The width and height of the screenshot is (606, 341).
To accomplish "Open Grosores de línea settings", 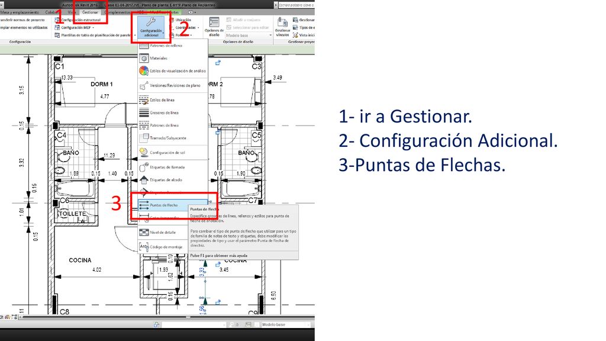I will 173,113.
